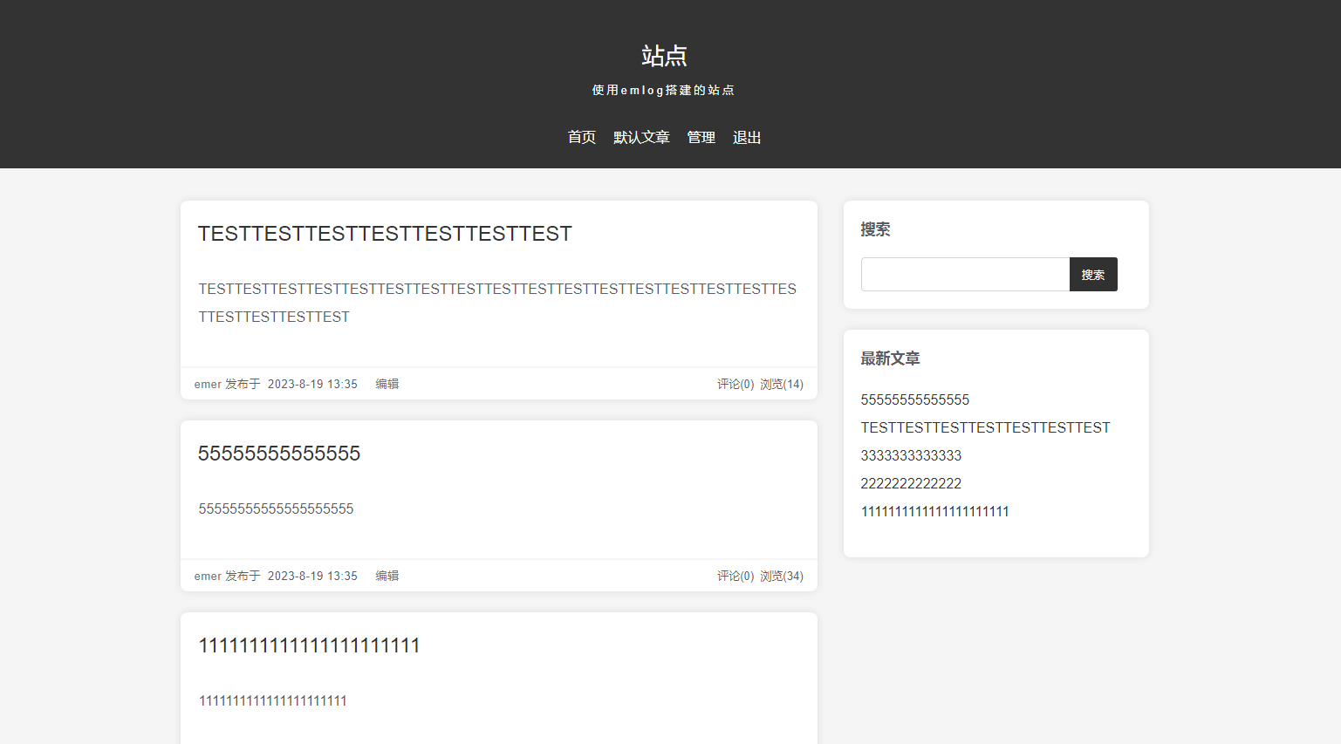
Task: Select TESTTESTTESTTESTTESTTESTTEST in 最新文章 list
Action: coord(986,427)
